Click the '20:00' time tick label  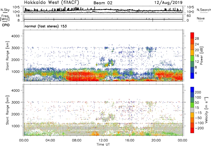(x=156, y=140)
